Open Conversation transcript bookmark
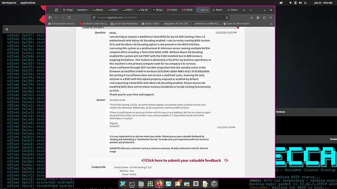 pos(62,24)
